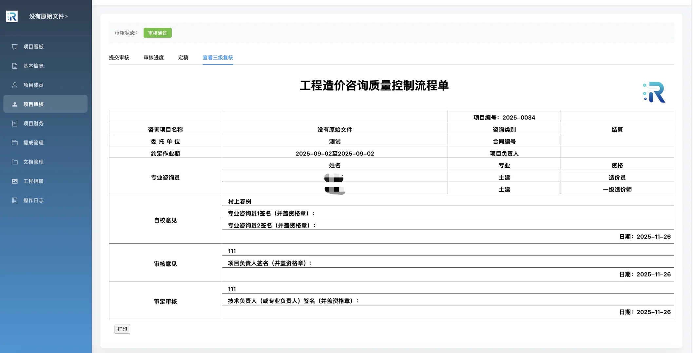Open the 项目看板 dashboard icon
The image size is (693, 353).
click(14, 46)
